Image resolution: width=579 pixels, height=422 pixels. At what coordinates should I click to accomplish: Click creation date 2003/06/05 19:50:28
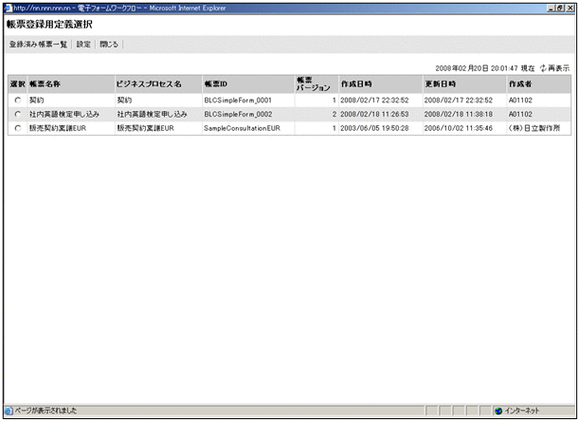(x=374, y=128)
